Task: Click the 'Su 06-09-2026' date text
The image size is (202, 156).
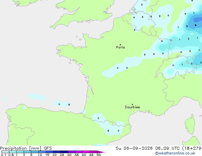Action: coord(134,148)
